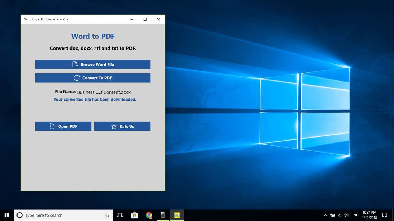Launch Microsoft Store from taskbar

coord(134,215)
